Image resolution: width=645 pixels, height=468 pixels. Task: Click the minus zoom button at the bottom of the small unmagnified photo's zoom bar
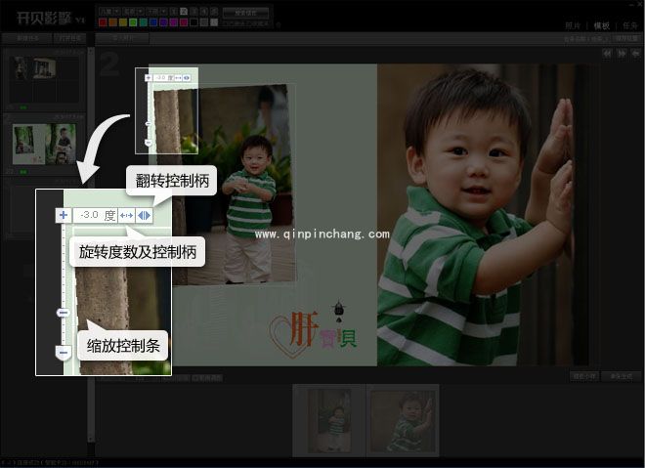(x=149, y=143)
